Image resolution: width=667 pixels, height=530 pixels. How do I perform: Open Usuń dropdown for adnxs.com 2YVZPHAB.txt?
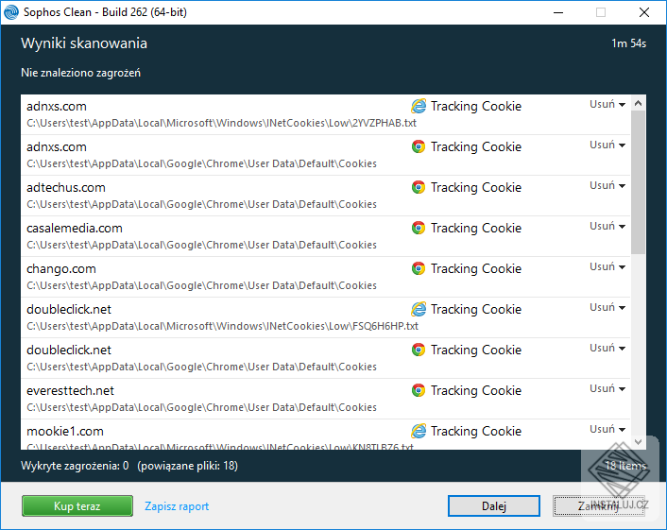click(607, 104)
